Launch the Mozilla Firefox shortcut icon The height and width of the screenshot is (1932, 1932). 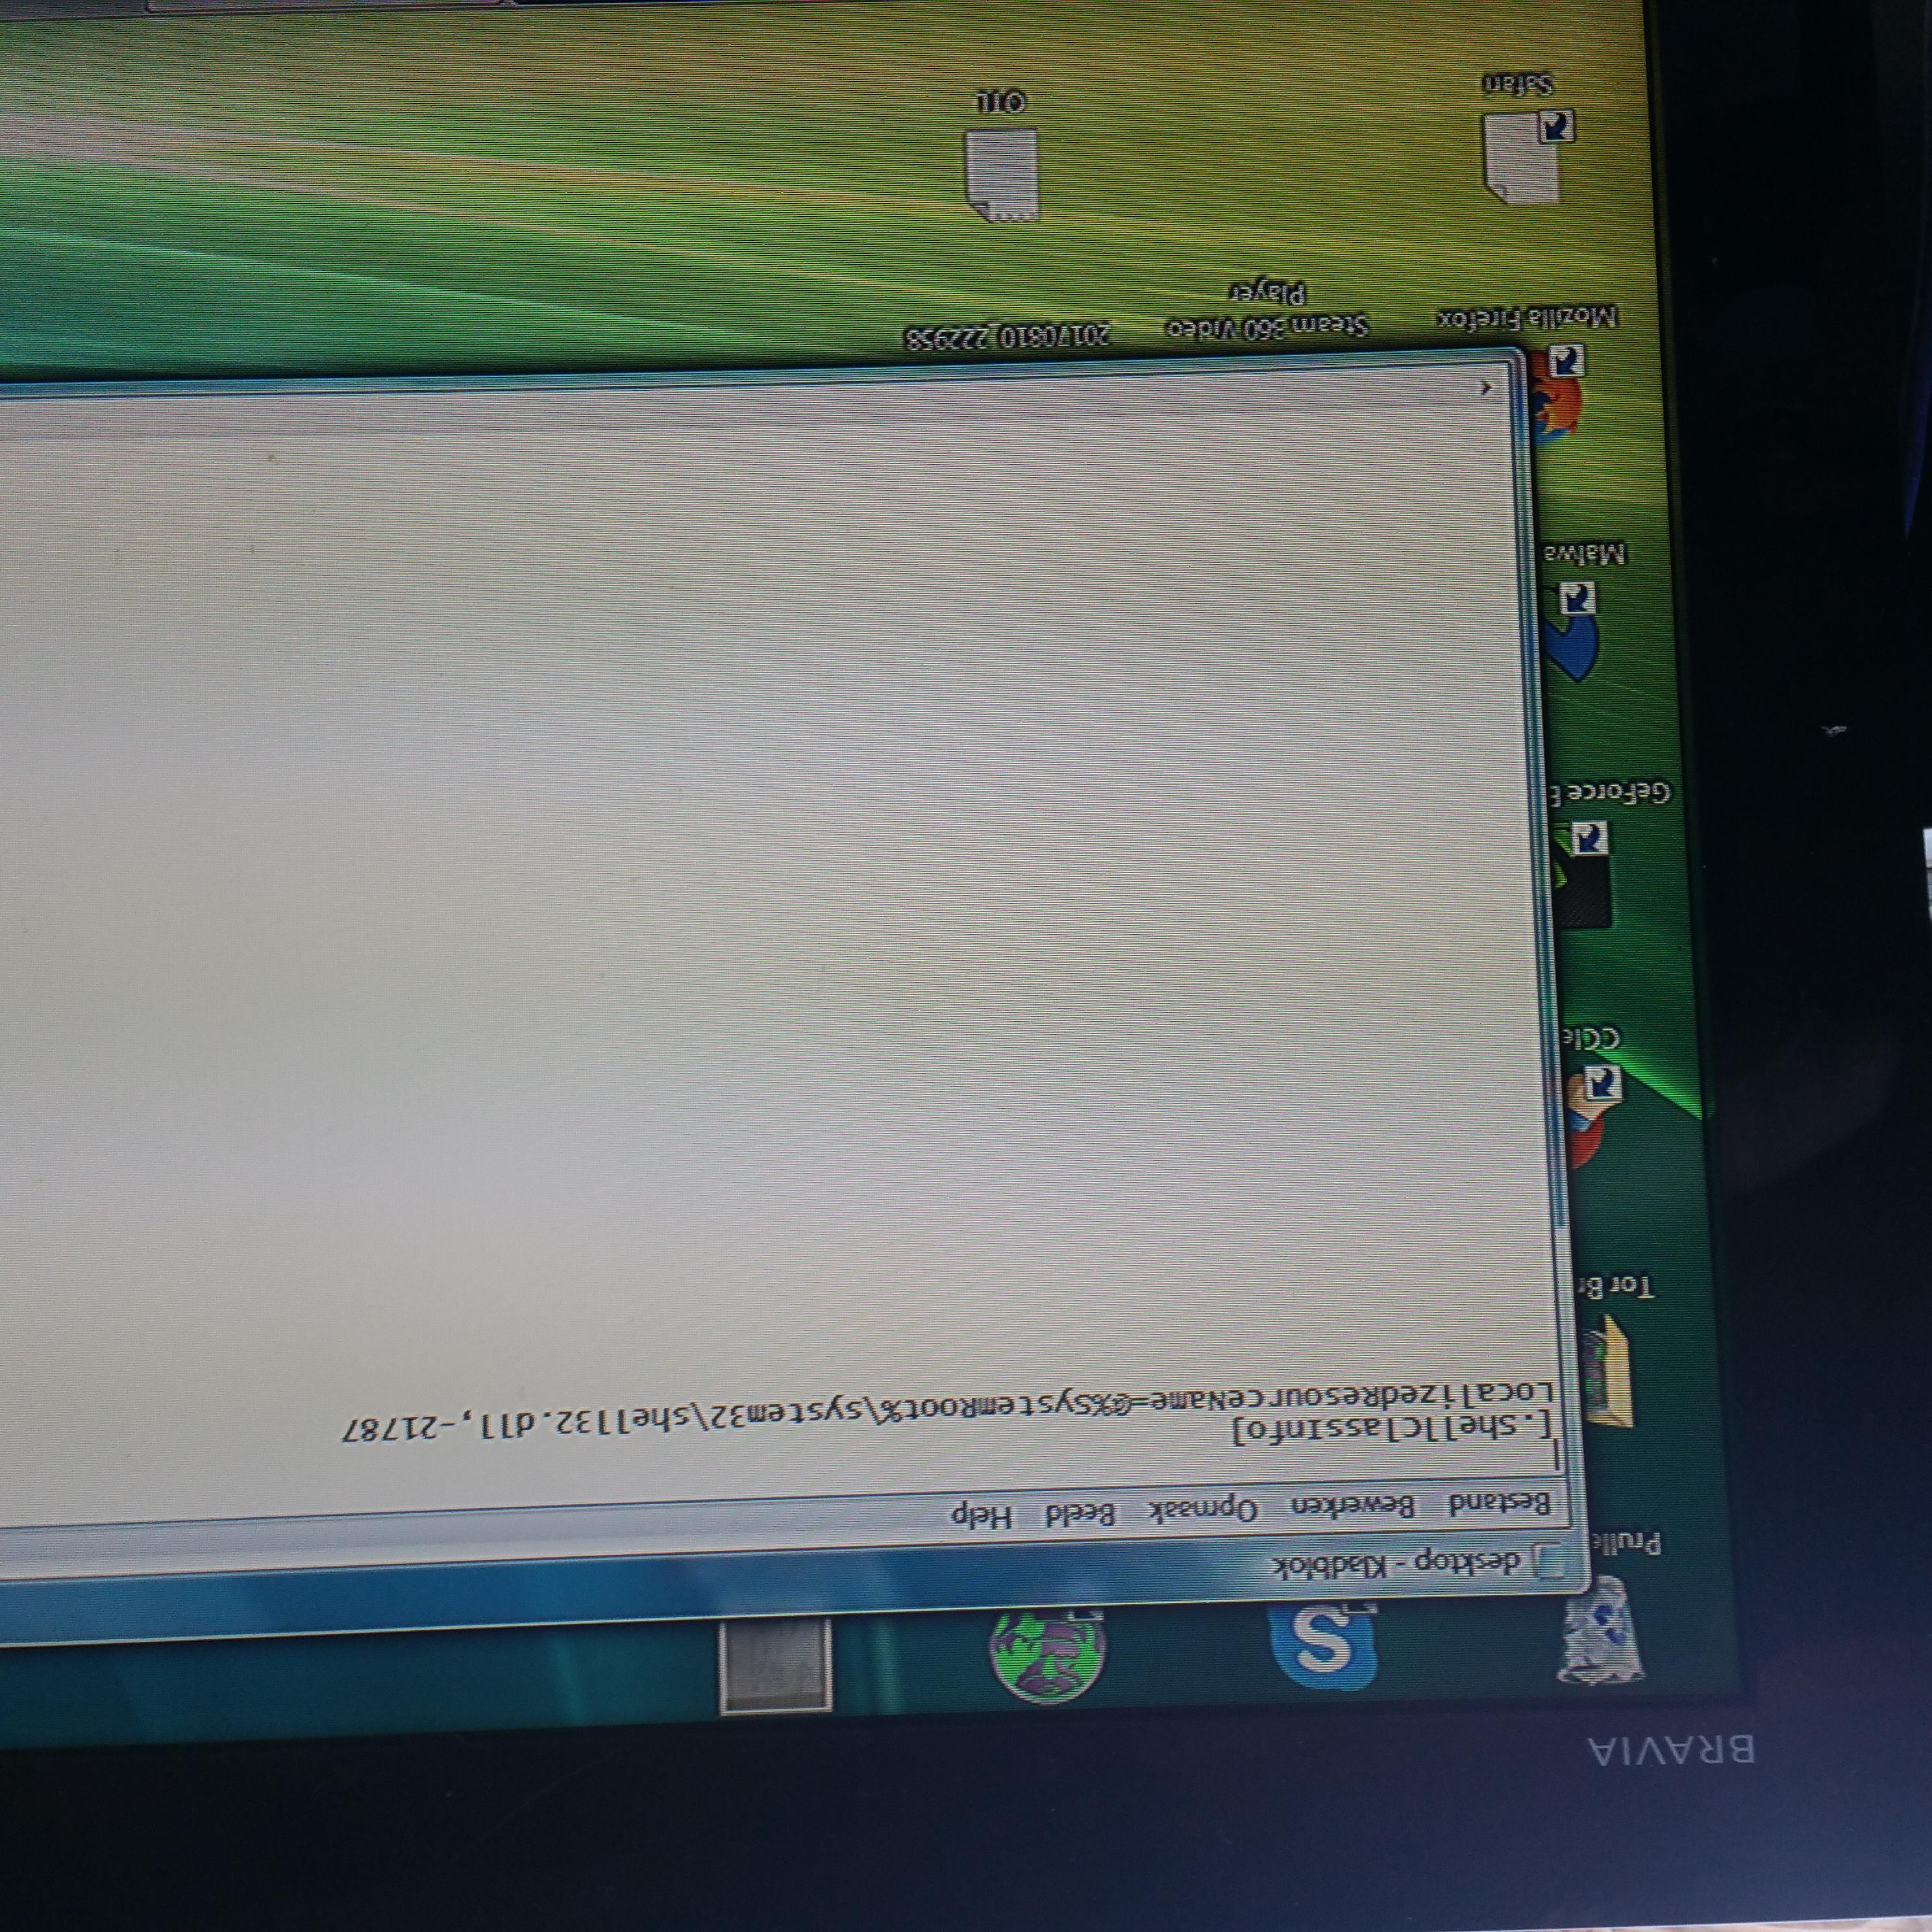(1557, 395)
